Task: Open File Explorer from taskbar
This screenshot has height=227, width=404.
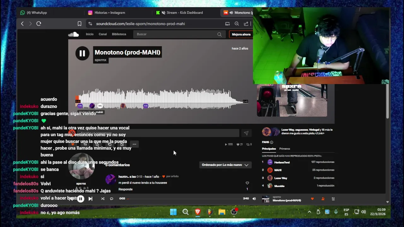Action: 222,212
